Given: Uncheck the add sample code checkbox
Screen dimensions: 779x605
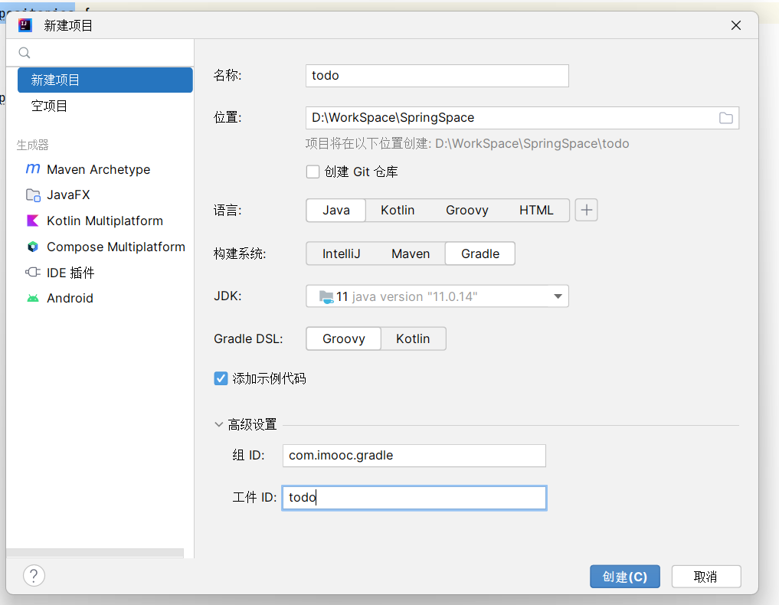Looking at the screenshot, I should (221, 378).
